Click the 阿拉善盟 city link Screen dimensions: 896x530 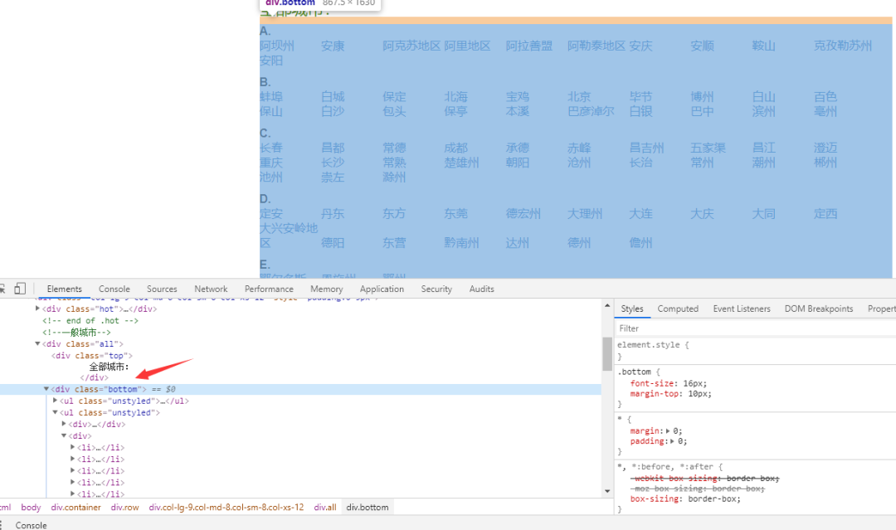point(529,46)
